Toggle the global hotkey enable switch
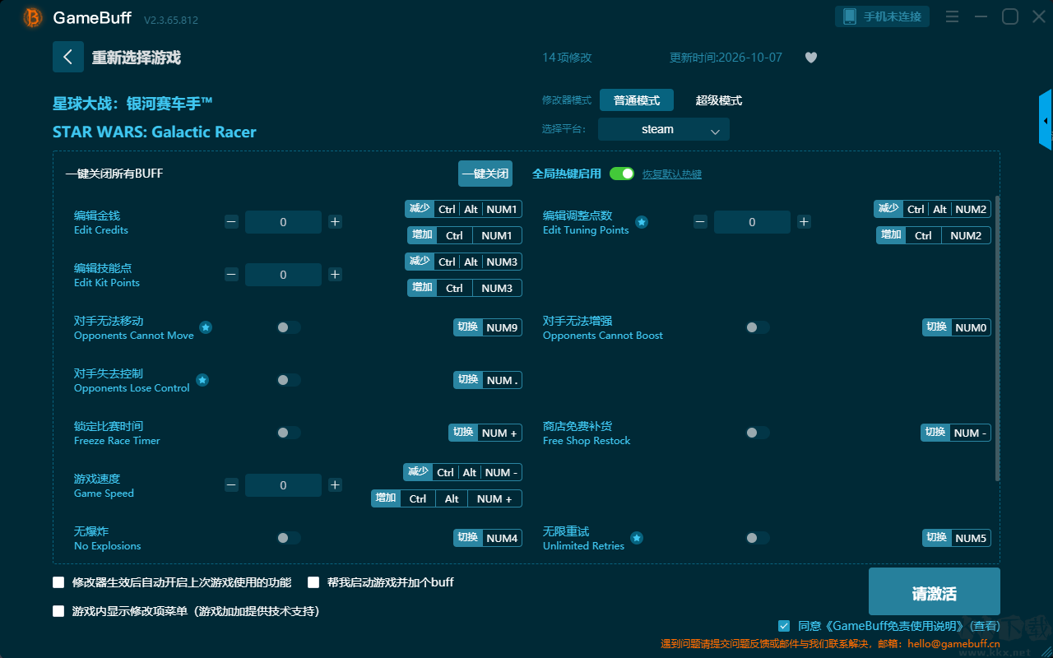The image size is (1053, 658). [x=622, y=174]
